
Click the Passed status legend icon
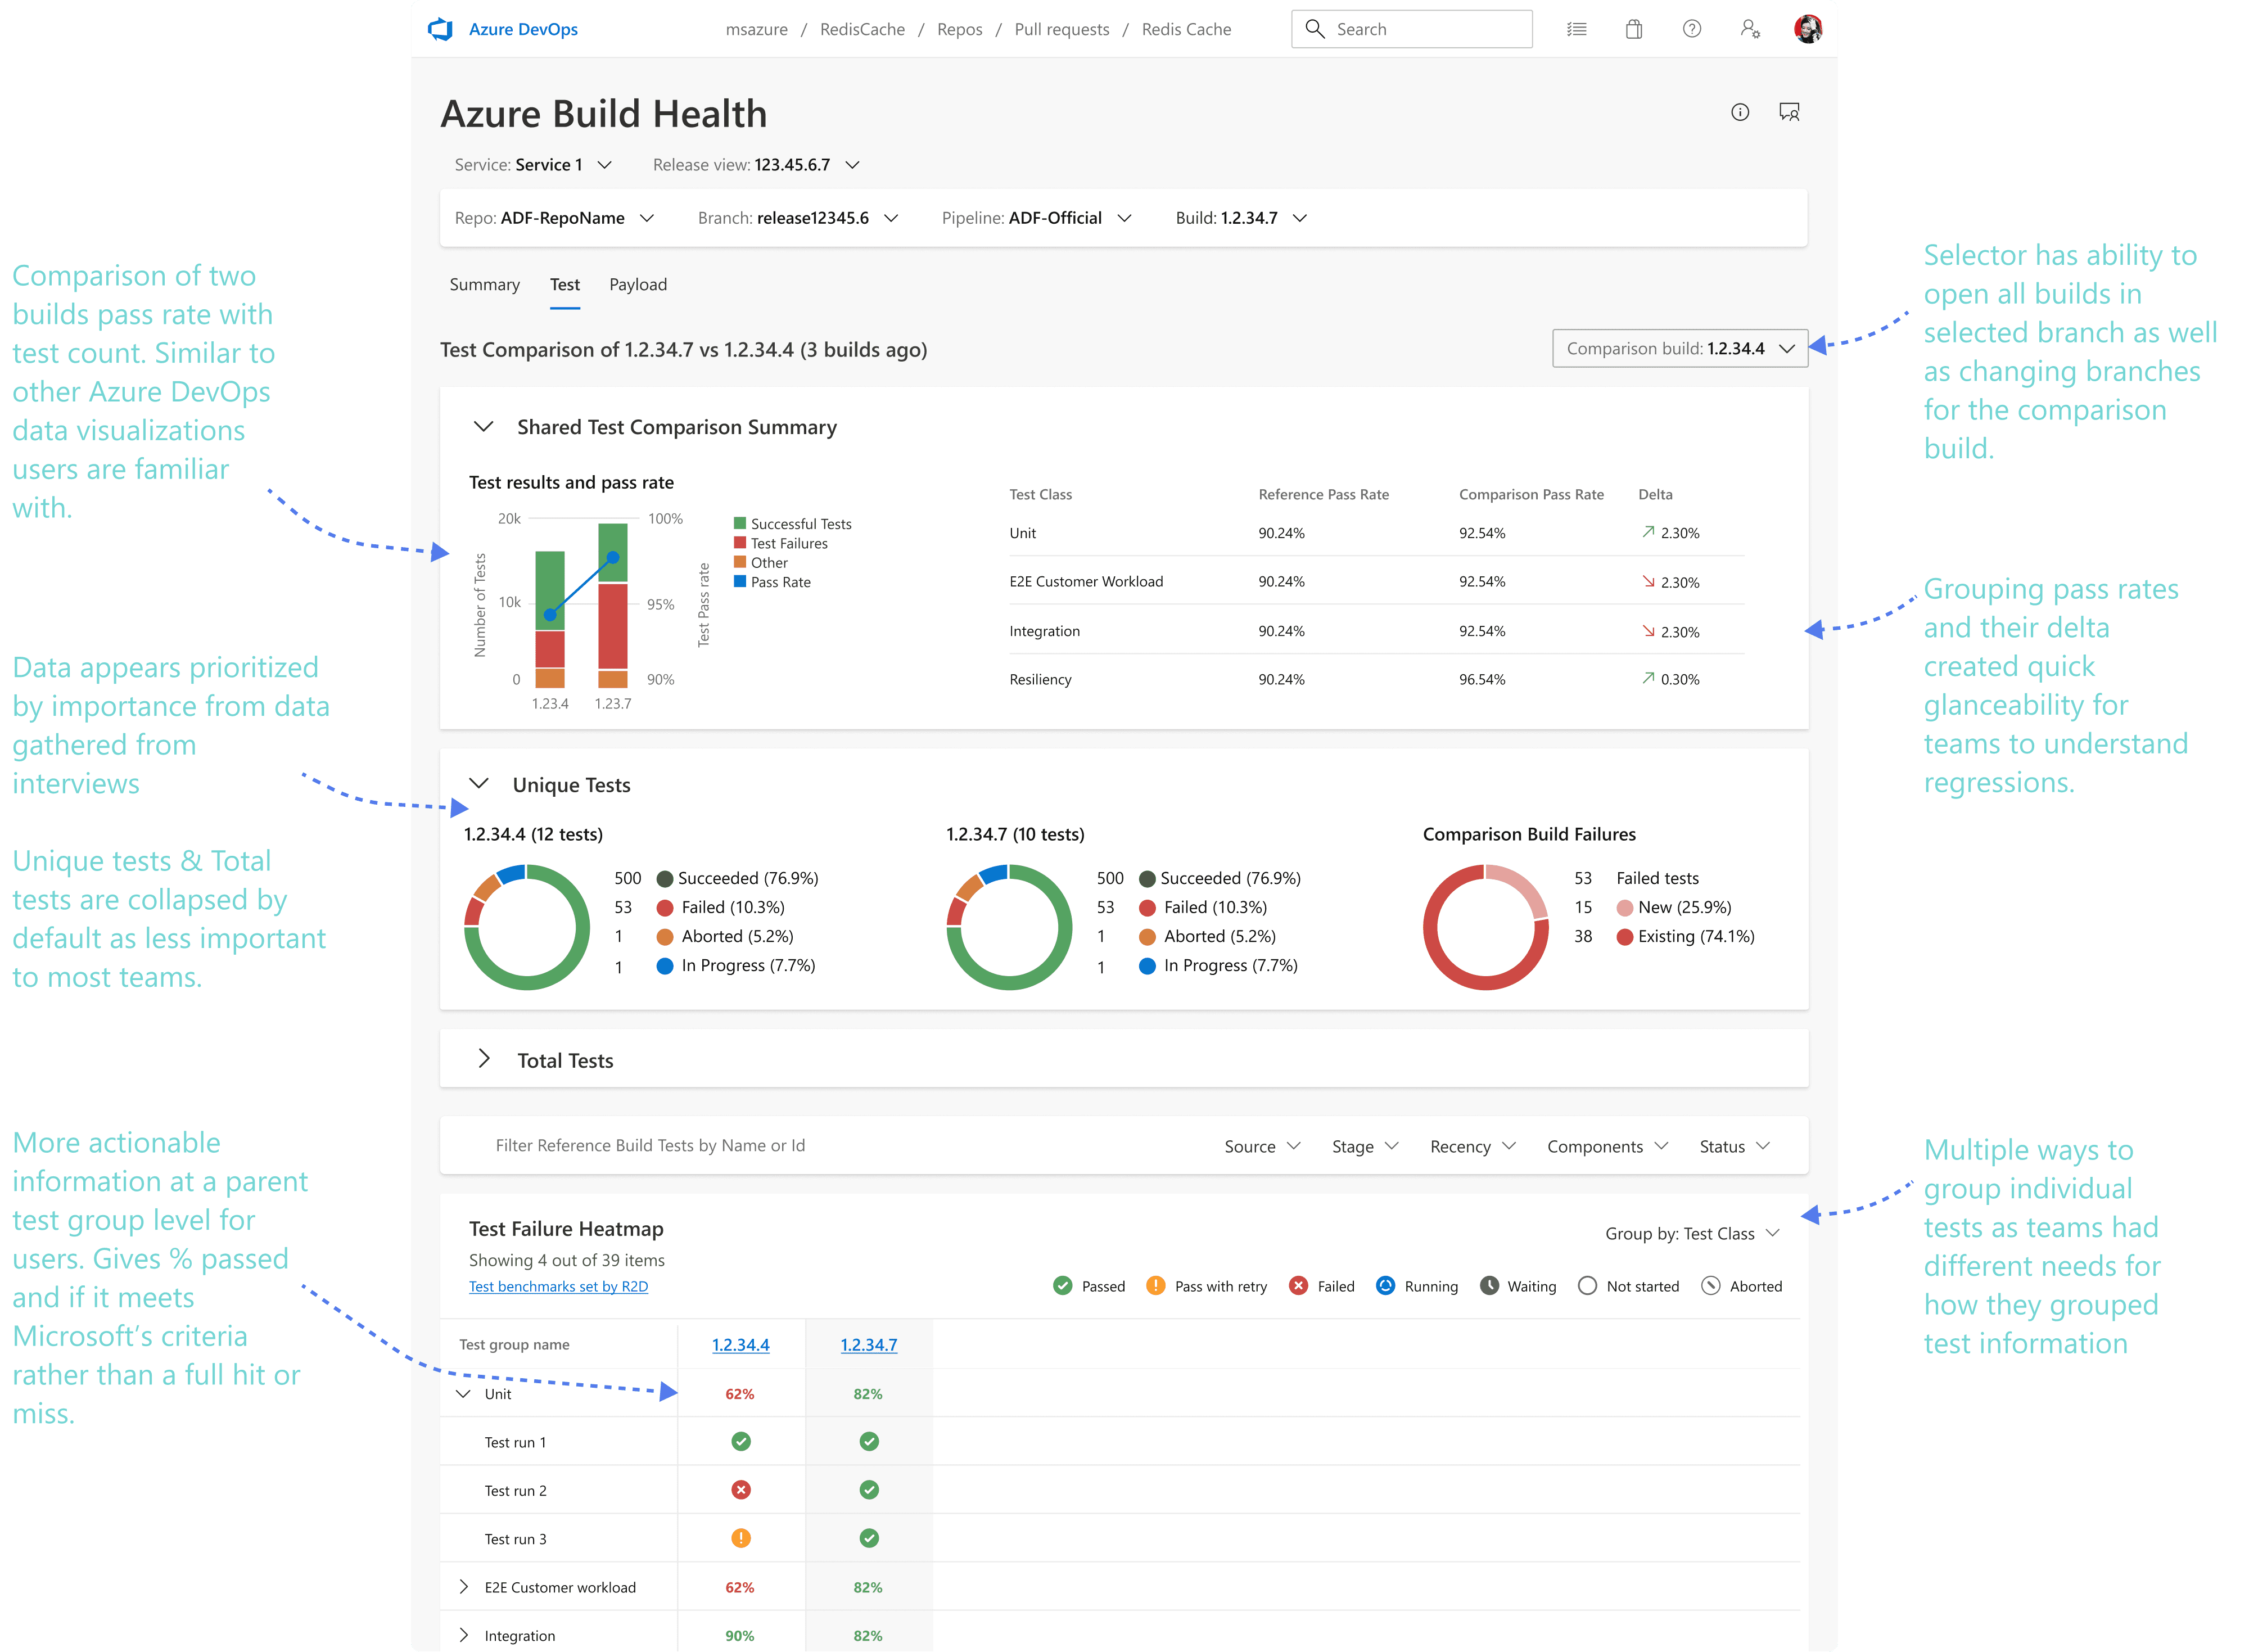tap(1063, 1285)
